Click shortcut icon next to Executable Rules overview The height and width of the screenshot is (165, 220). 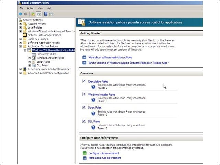[x=84, y=81]
